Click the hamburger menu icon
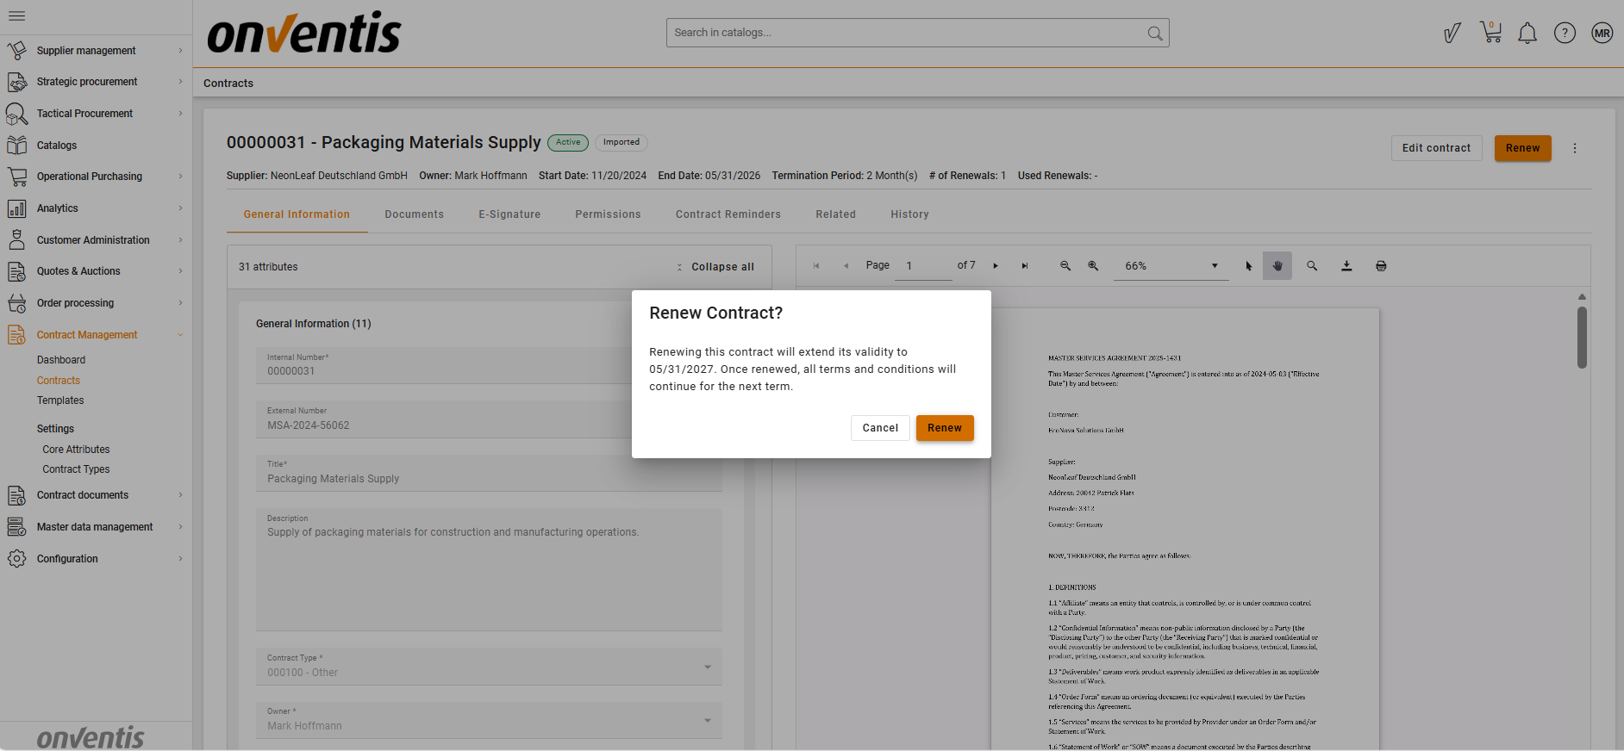Image resolution: width=1624 pixels, height=751 pixels. (16, 16)
